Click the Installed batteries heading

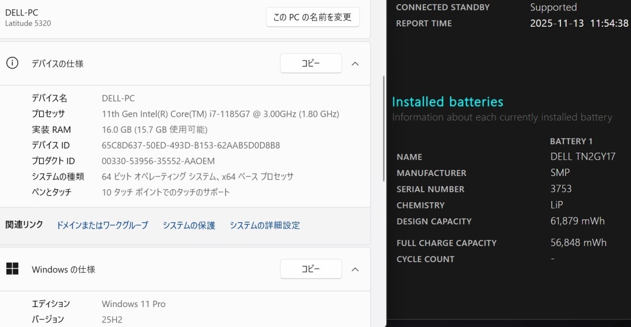448,102
